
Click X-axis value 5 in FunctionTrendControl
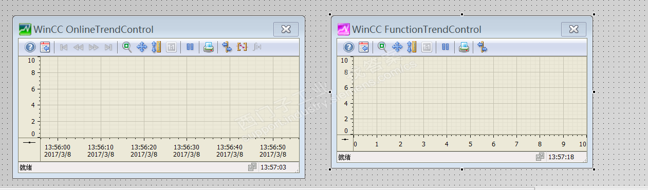point(470,144)
